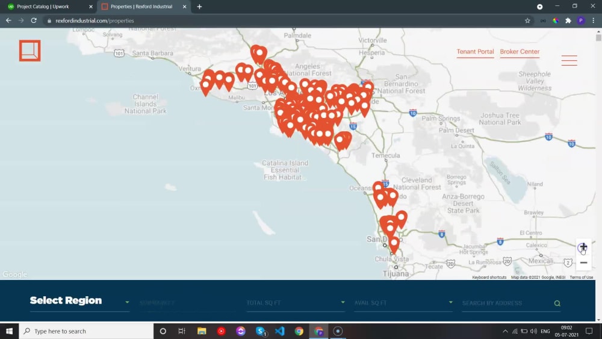Open the red play-button app in taskbar
The image size is (602, 339).
point(221,331)
